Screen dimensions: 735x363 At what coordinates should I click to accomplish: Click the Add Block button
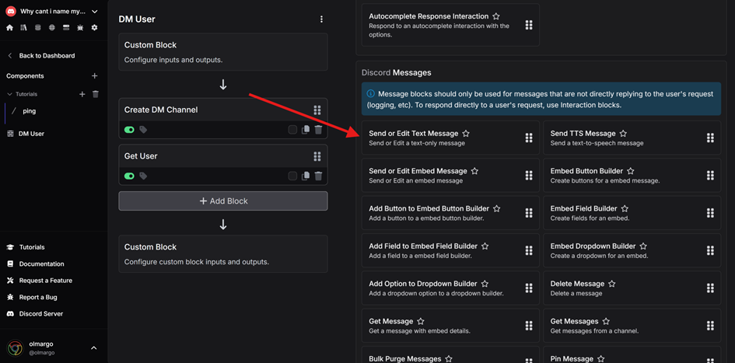click(x=223, y=201)
